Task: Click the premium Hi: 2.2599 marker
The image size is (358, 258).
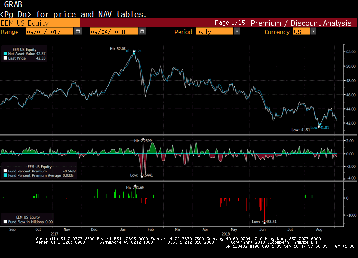Action: [143, 141]
